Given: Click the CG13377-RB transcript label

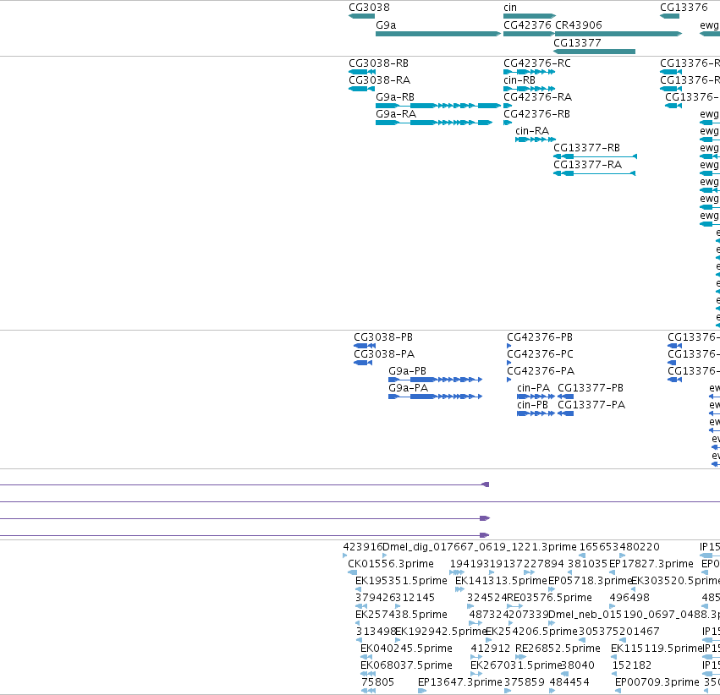Looking at the screenshot, I should pyautogui.click(x=586, y=148).
